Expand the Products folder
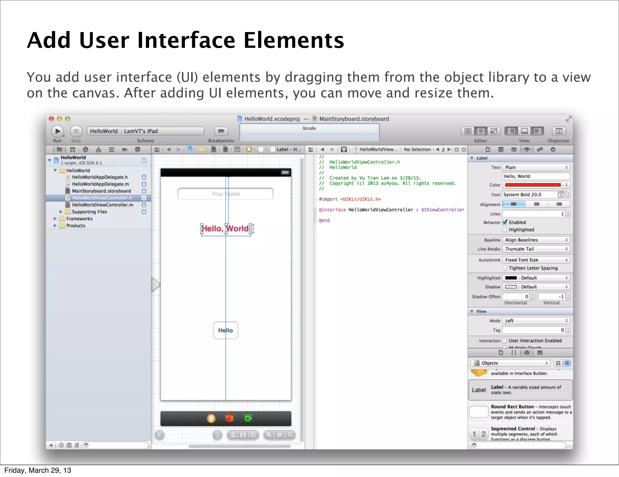Screen dimensions: 619x477 pyautogui.click(x=55, y=226)
